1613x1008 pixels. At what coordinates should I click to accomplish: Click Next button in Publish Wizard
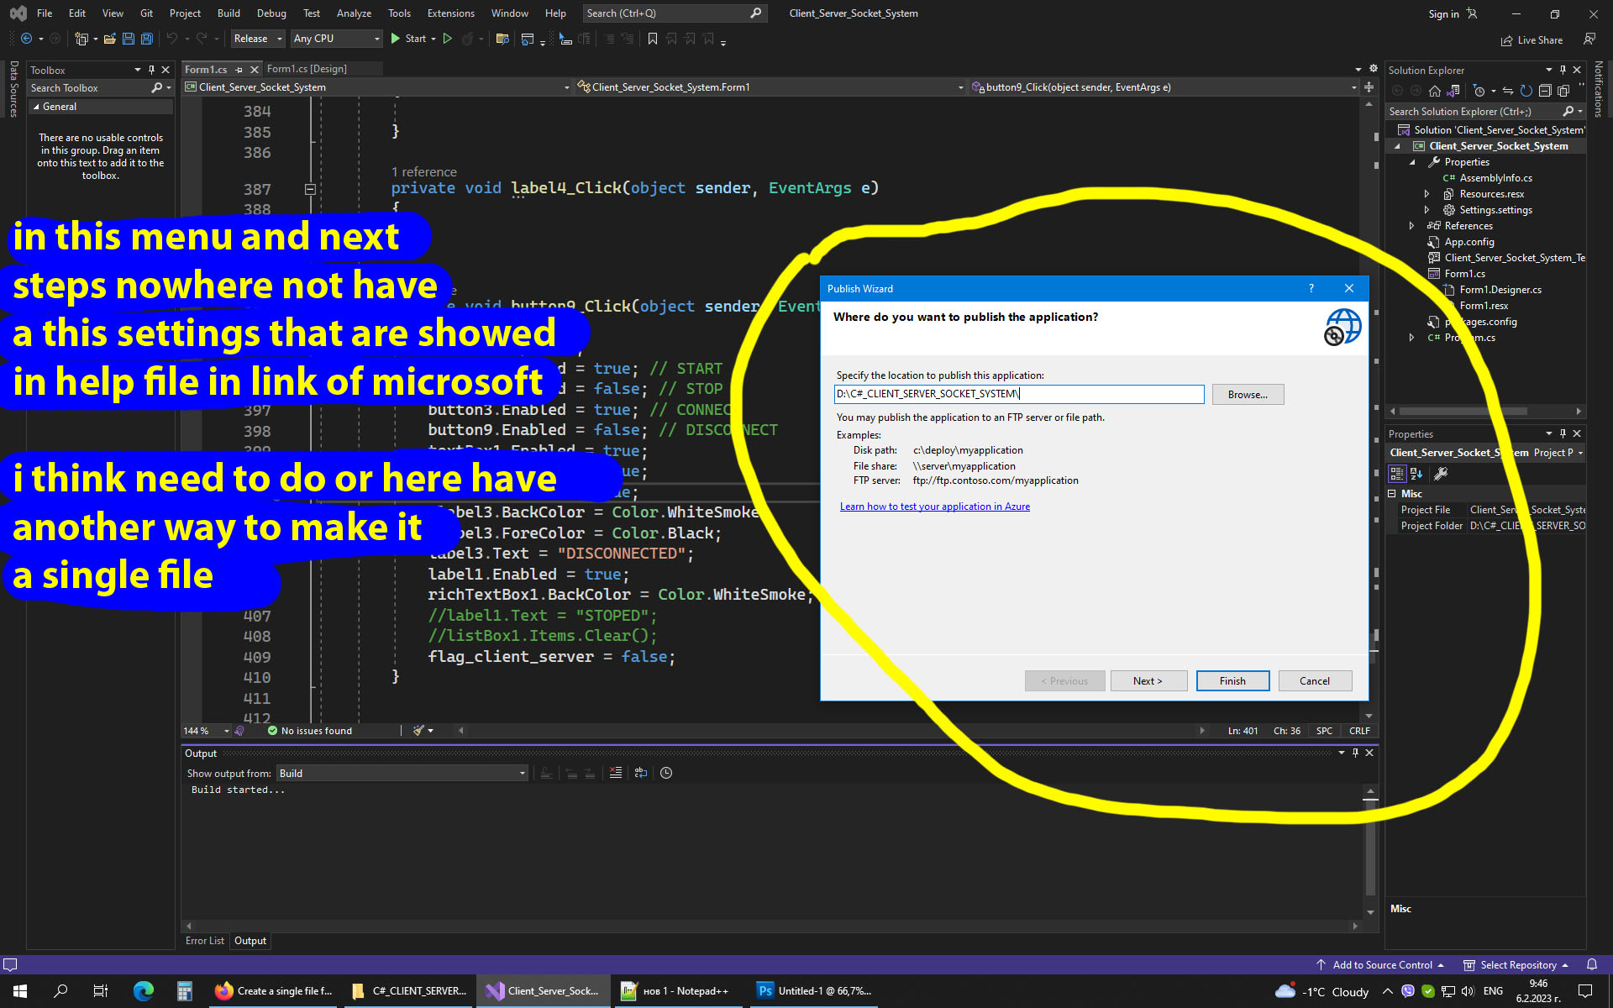coord(1148,681)
